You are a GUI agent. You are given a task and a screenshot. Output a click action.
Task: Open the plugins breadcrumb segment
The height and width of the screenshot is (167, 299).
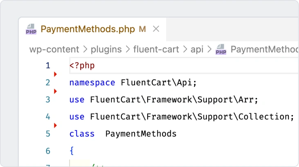tap(106, 50)
